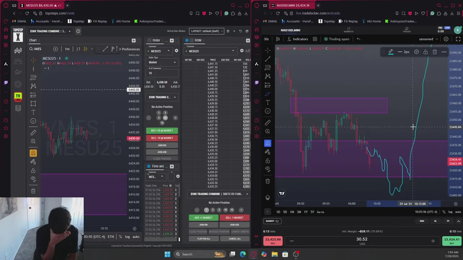
Task: Click the 23,424.41 BUY button in TradeLocker
Action: pyautogui.click(x=451, y=241)
